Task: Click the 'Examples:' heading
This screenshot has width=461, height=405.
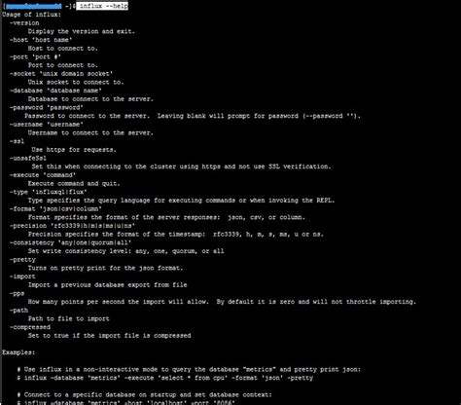Action: 18,352
